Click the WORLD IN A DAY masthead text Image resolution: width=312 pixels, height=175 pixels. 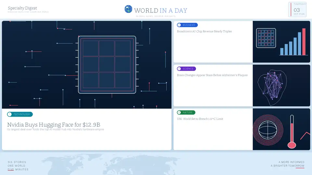161,10
